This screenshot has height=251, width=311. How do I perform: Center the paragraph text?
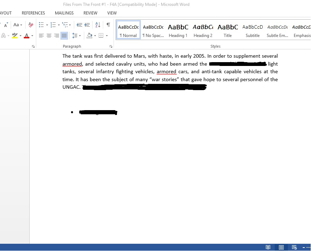click(x=49, y=36)
